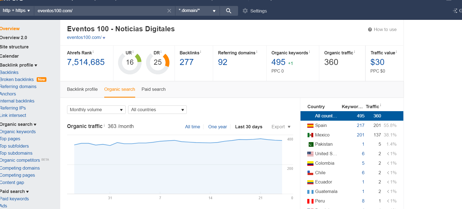The image size is (462, 209).
Task: Select One year chart range
Action: (x=217, y=127)
